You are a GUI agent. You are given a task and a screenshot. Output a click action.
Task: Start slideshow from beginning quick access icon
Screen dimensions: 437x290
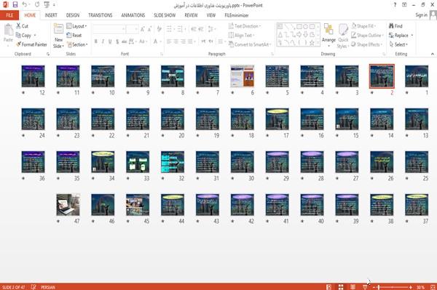47,5
